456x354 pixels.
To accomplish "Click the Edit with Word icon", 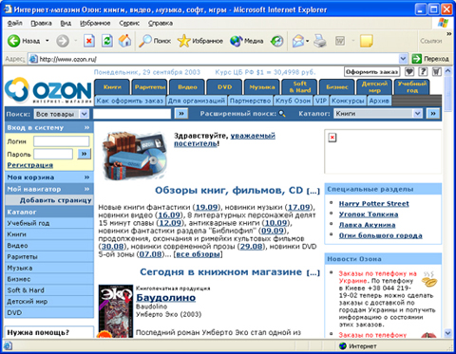I will pyautogui.click(x=340, y=41).
